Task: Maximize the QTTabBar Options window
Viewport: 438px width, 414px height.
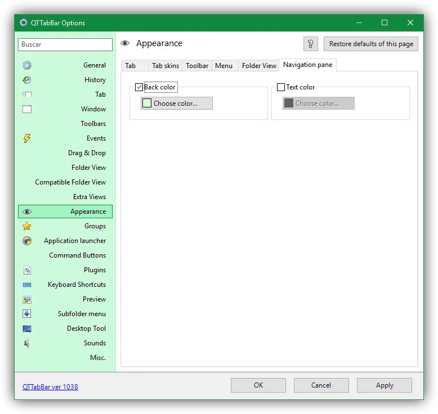Action: (x=385, y=22)
